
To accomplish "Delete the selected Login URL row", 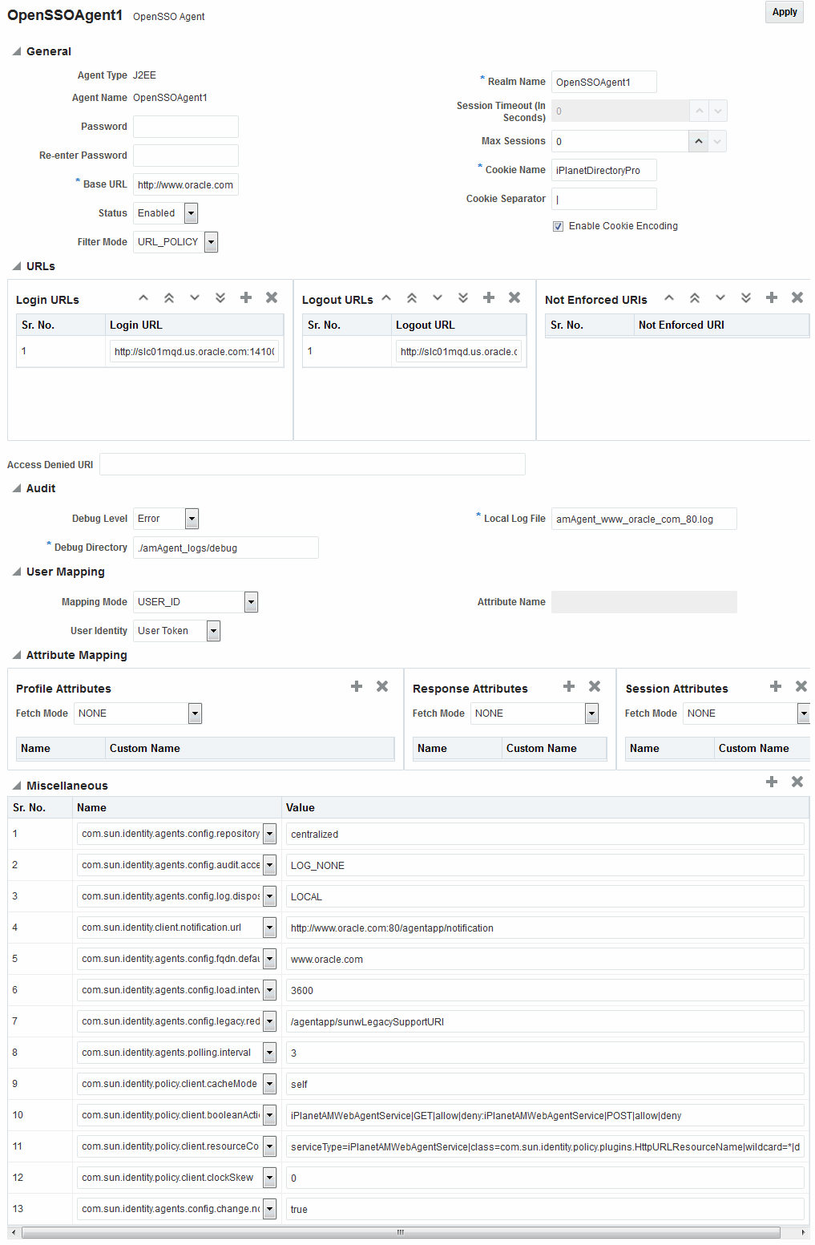I will tap(272, 297).
